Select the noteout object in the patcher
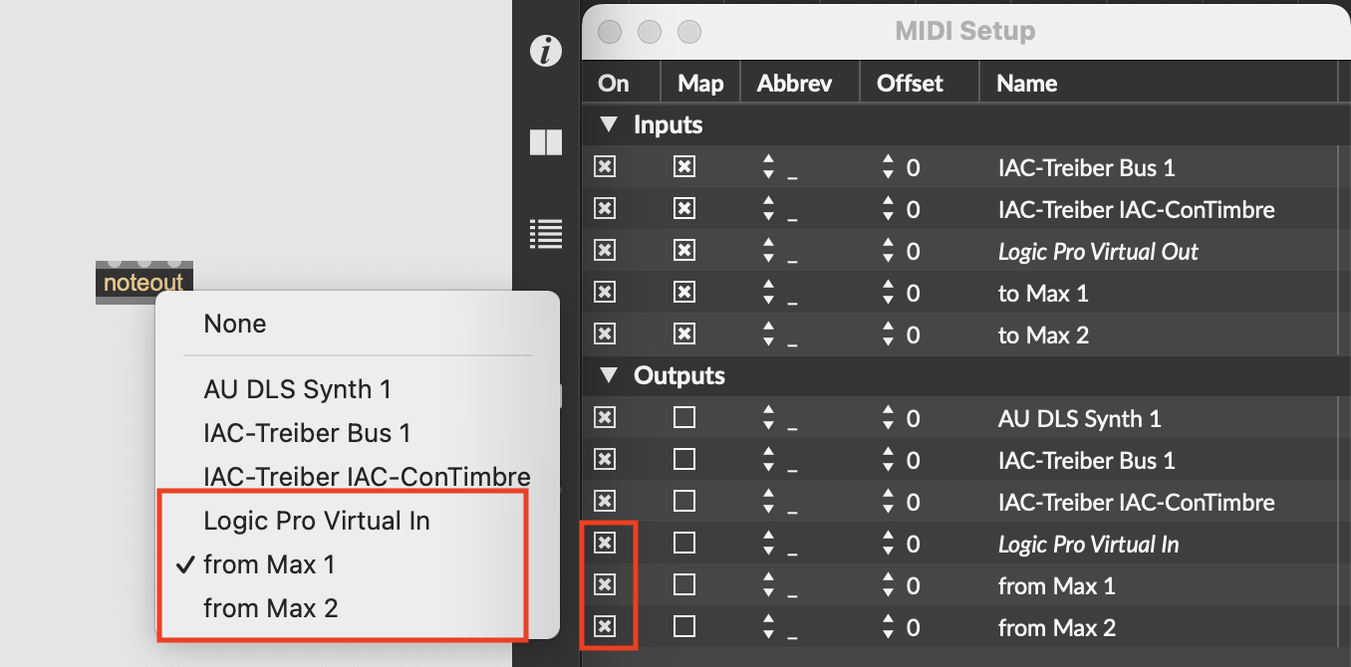Screen dimensions: 1351x667 pos(144,283)
